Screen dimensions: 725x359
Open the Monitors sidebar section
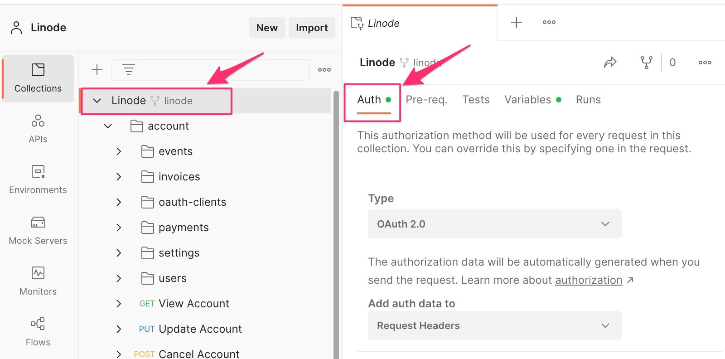38,281
